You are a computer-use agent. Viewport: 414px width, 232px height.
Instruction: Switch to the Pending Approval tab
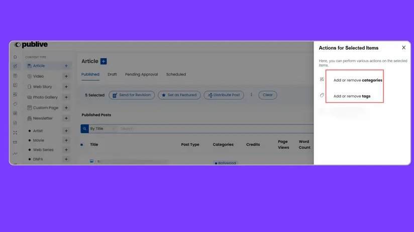(x=142, y=75)
